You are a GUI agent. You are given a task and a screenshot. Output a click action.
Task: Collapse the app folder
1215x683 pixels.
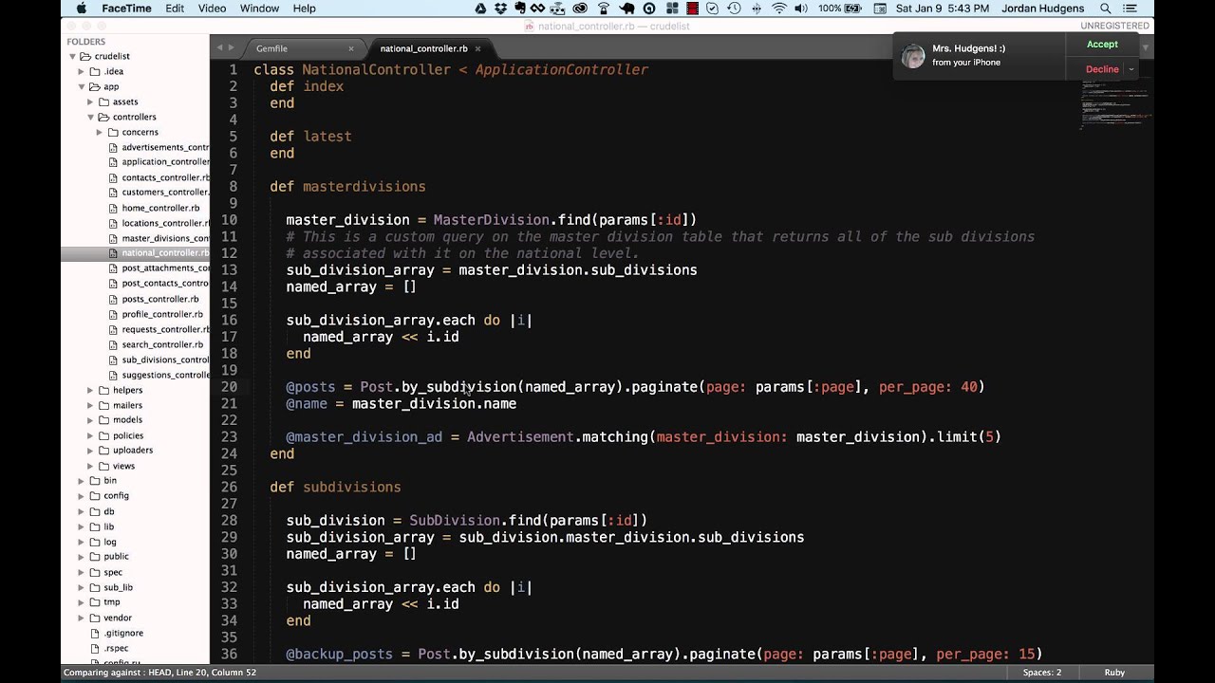click(x=82, y=86)
